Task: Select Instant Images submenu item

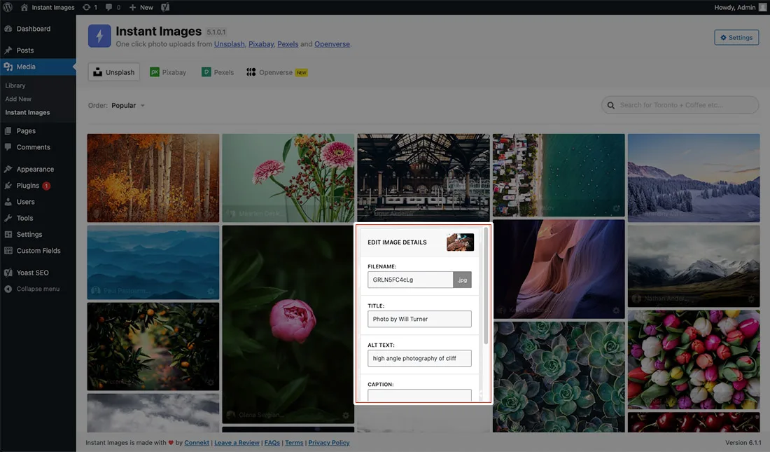Action: [27, 112]
